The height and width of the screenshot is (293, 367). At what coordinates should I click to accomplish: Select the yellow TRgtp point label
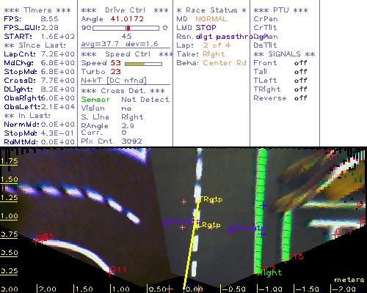[211, 199]
